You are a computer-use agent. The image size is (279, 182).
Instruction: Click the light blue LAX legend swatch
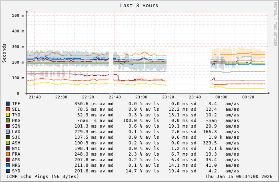[8, 132]
